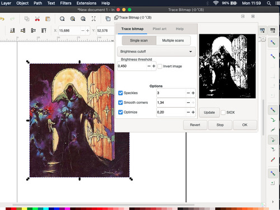Click the Revert button

click(195, 125)
